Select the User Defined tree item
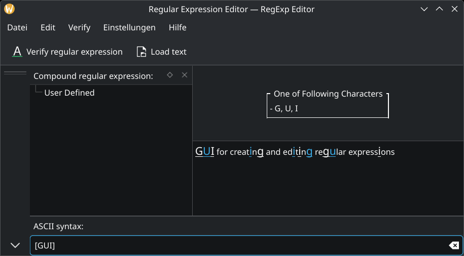 [69, 93]
